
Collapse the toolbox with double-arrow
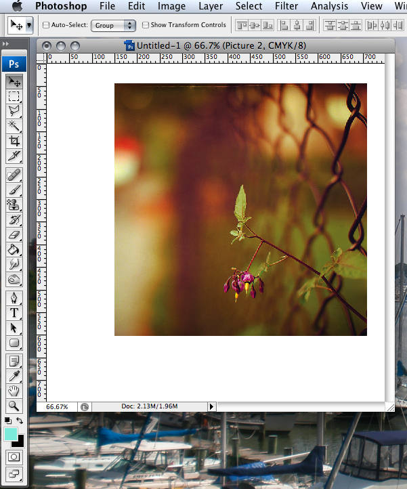(5, 43)
